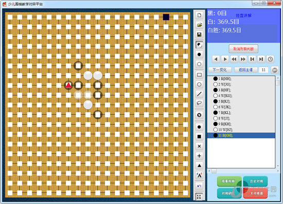Pick the straight line drawing tool
This screenshot has width=283, height=204.
point(199,94)
